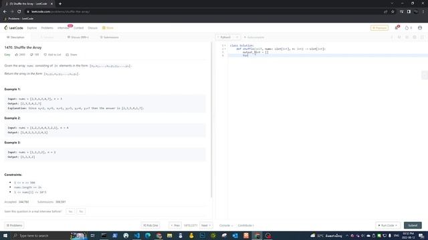Click the editor shortcuts icon
This screenshot has width=428, height=240.
tap(407, 37)
